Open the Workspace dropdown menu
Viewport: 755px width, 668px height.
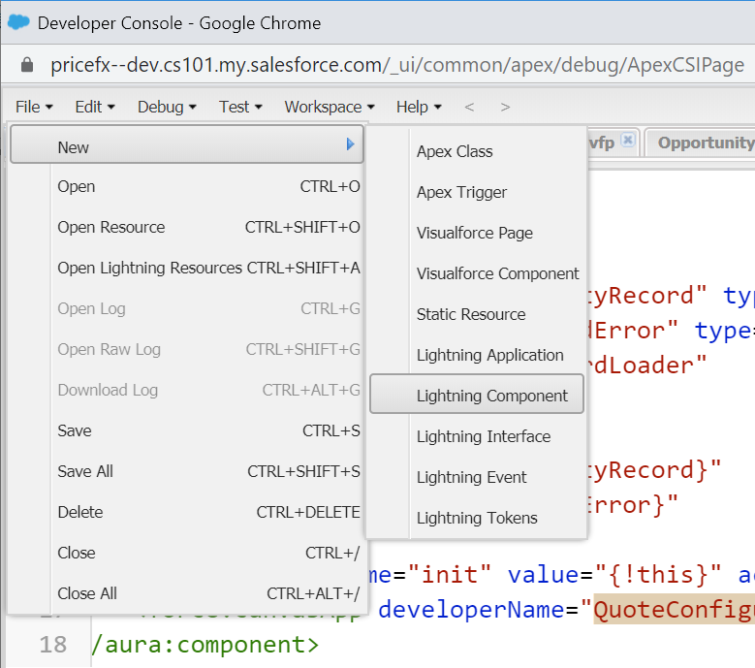click(329, 107)
